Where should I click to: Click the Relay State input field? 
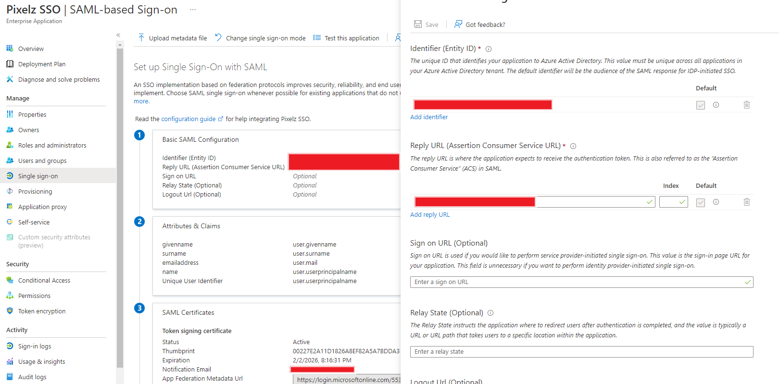point(581,352)
